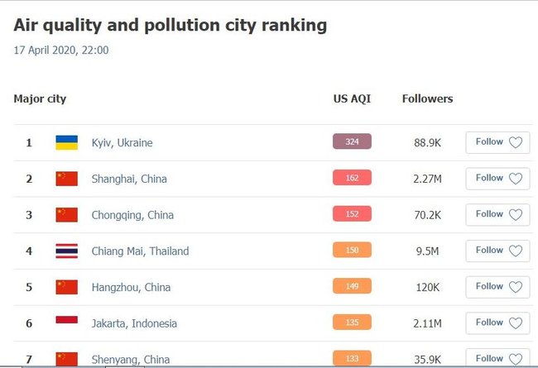Click the China flag next to Chongqing
Image resolution: width=538 pixels, height=368 pixels.
[x=67, y=215]
